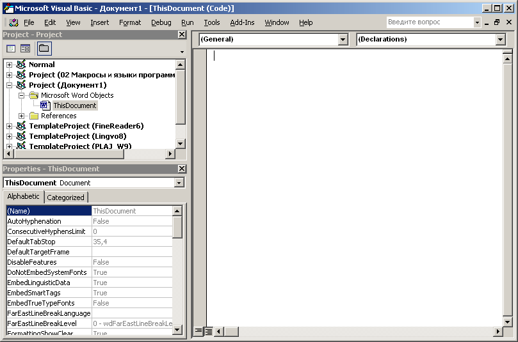Open the Debug menu
518x342 pixels.
click(161, 22)
